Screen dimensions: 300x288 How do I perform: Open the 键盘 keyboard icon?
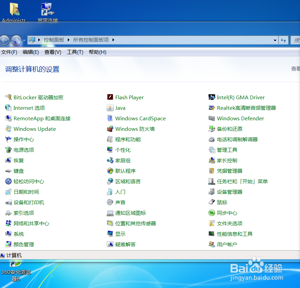click(x=8, y=171)
